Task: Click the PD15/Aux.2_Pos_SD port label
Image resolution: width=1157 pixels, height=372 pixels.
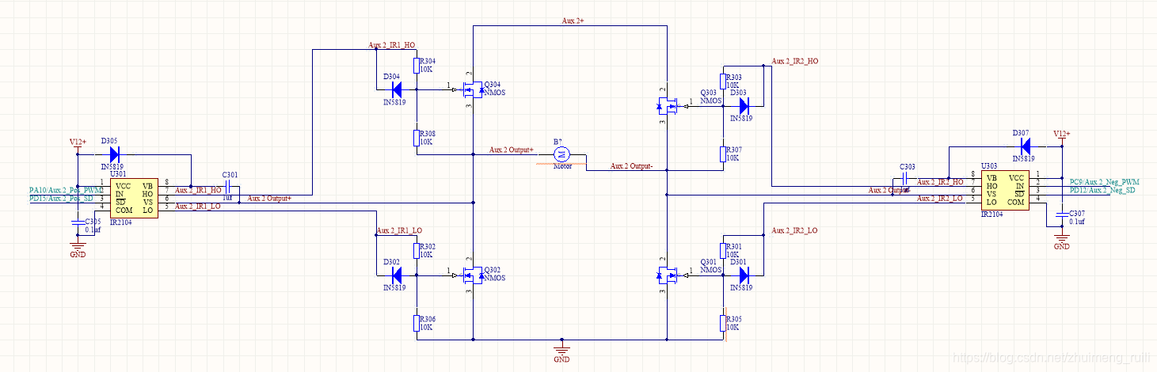Action: tap(62, 198)
